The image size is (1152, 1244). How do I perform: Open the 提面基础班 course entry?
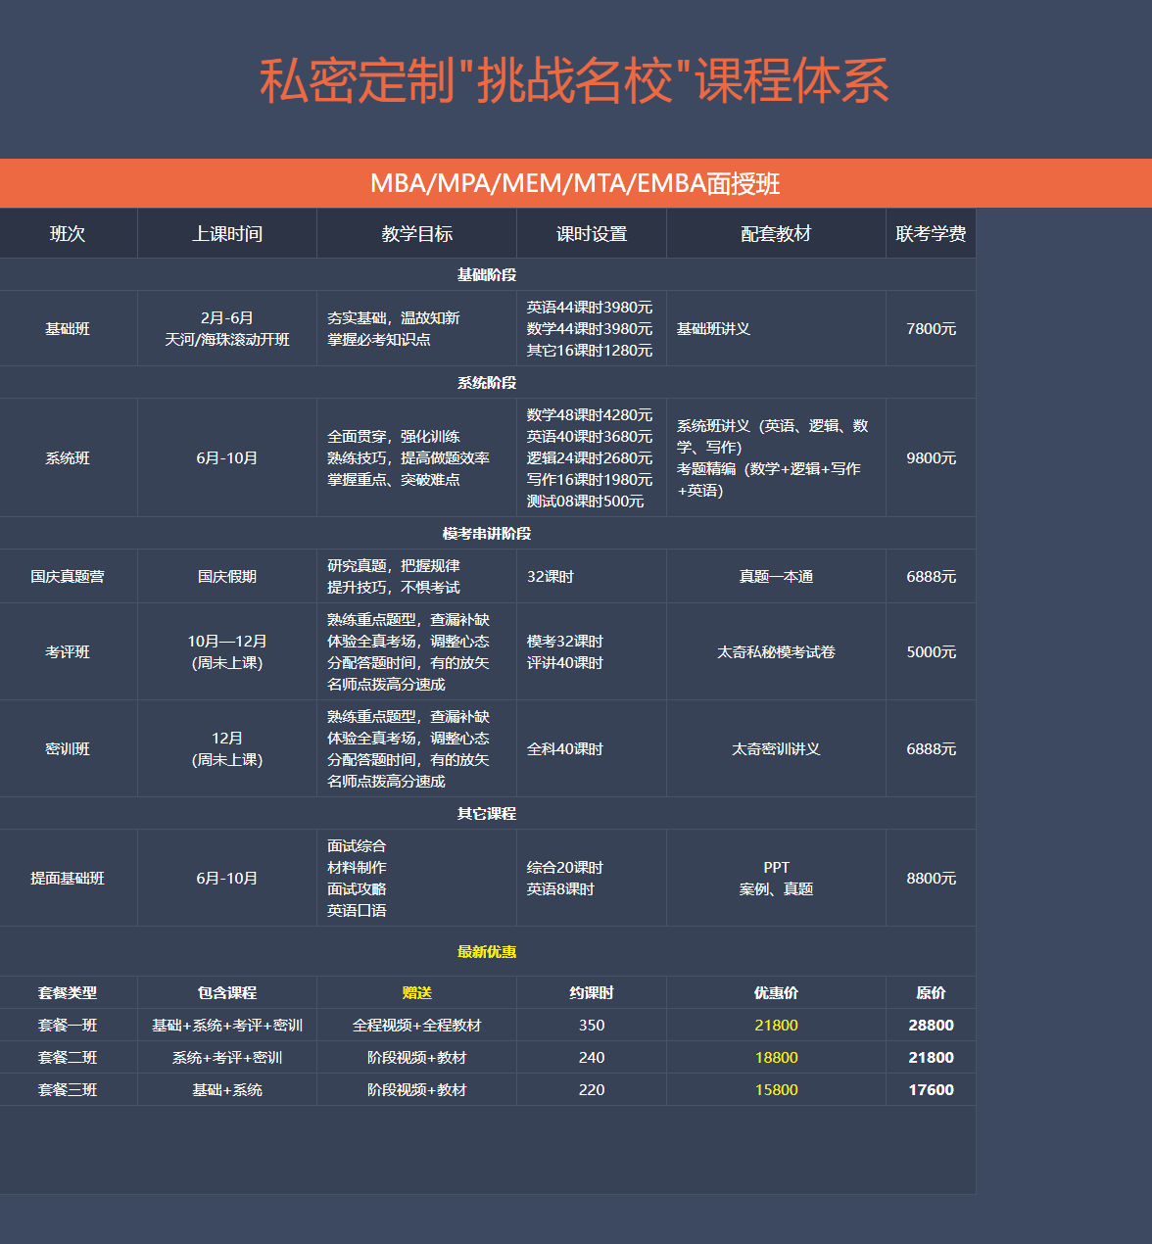pos(68,879)
